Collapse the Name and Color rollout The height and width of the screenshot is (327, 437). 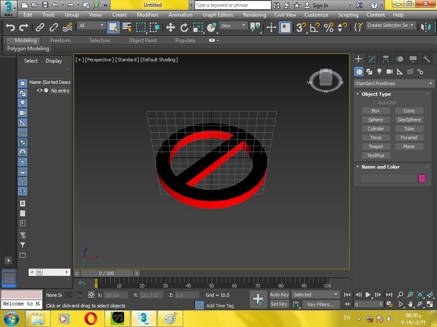358,167
